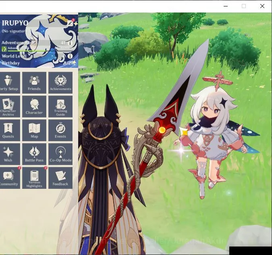Open the Training Guide

coord(60,107)
